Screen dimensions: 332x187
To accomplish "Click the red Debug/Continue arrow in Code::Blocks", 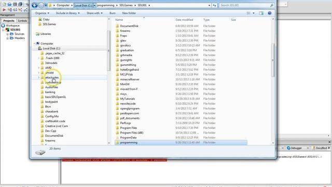I will point(4,10).
